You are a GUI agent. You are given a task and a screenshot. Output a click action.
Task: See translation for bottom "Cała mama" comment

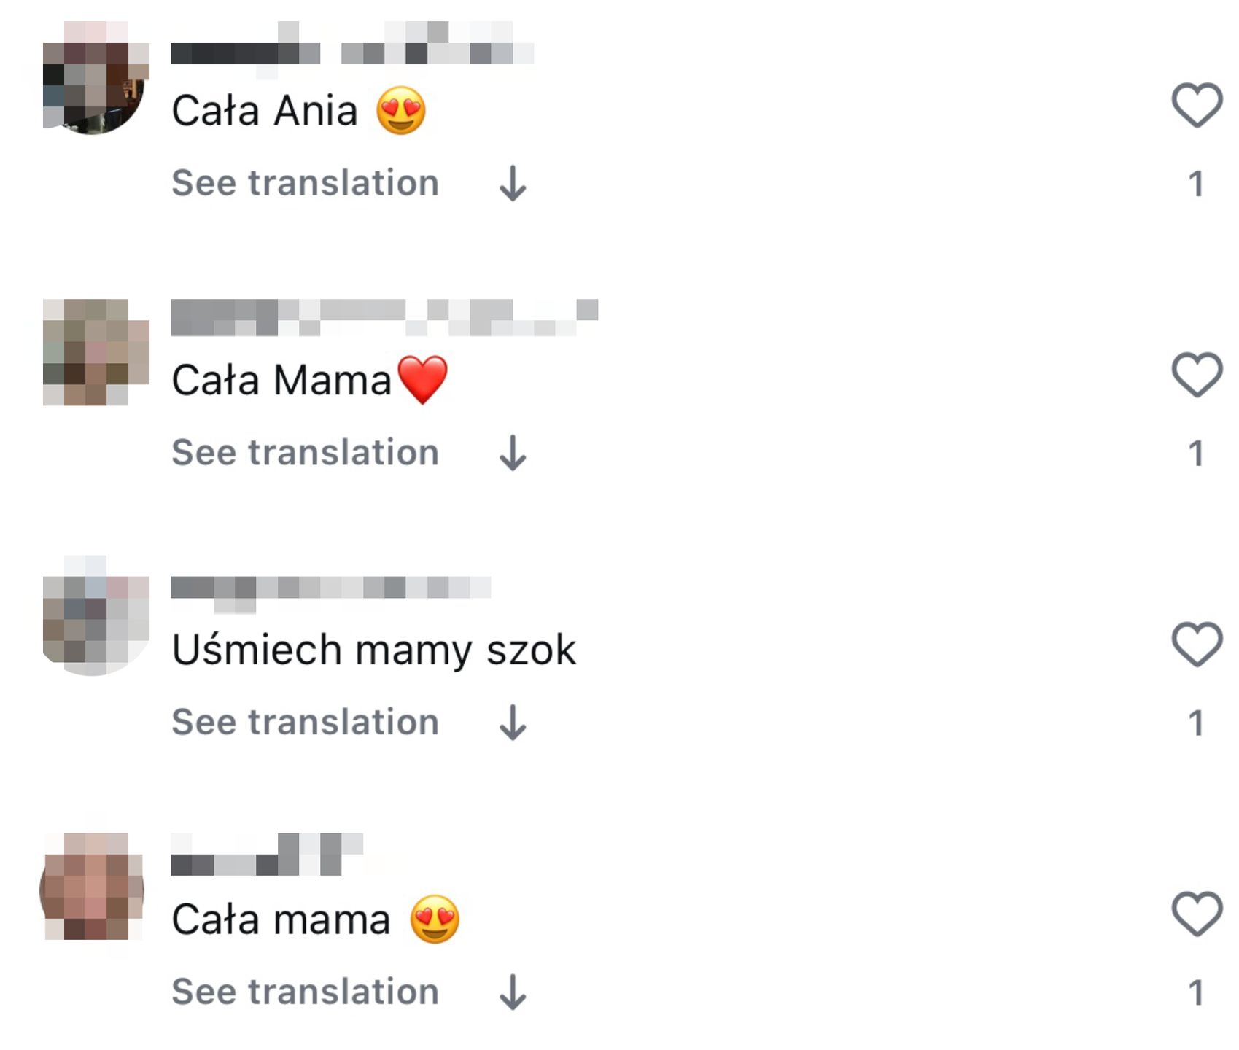click(x=305, y=992)
